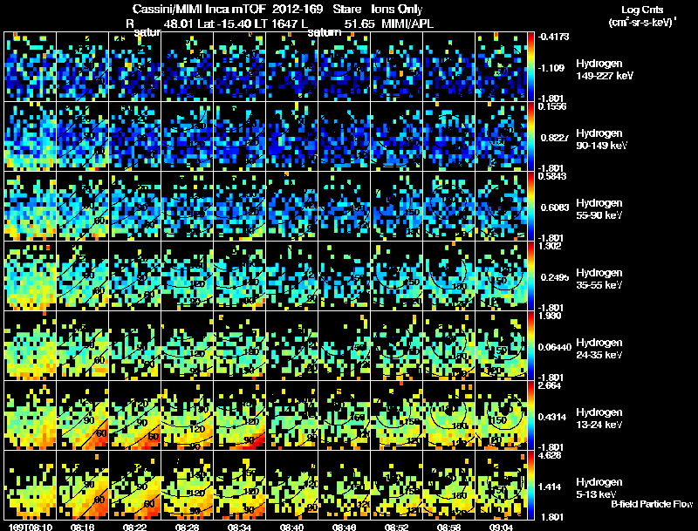Screen dimensions: 698x531
Task: Click the color scale bar for Hydrogen 13-24 keV
Action: pyautogui.click(x=530, y=415)
